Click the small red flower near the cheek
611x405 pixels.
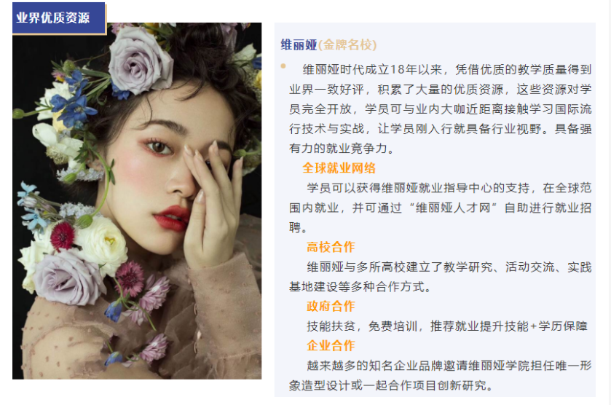[62, 236]
